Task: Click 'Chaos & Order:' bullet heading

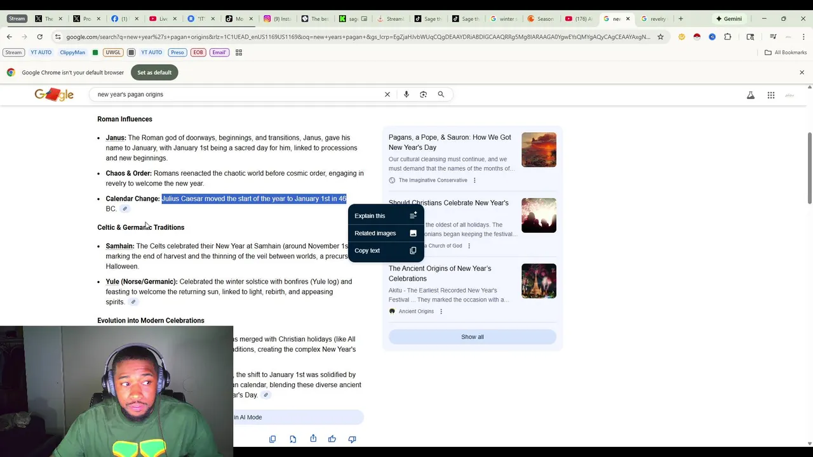Action: pyautogui.click(x=129, y=173)
